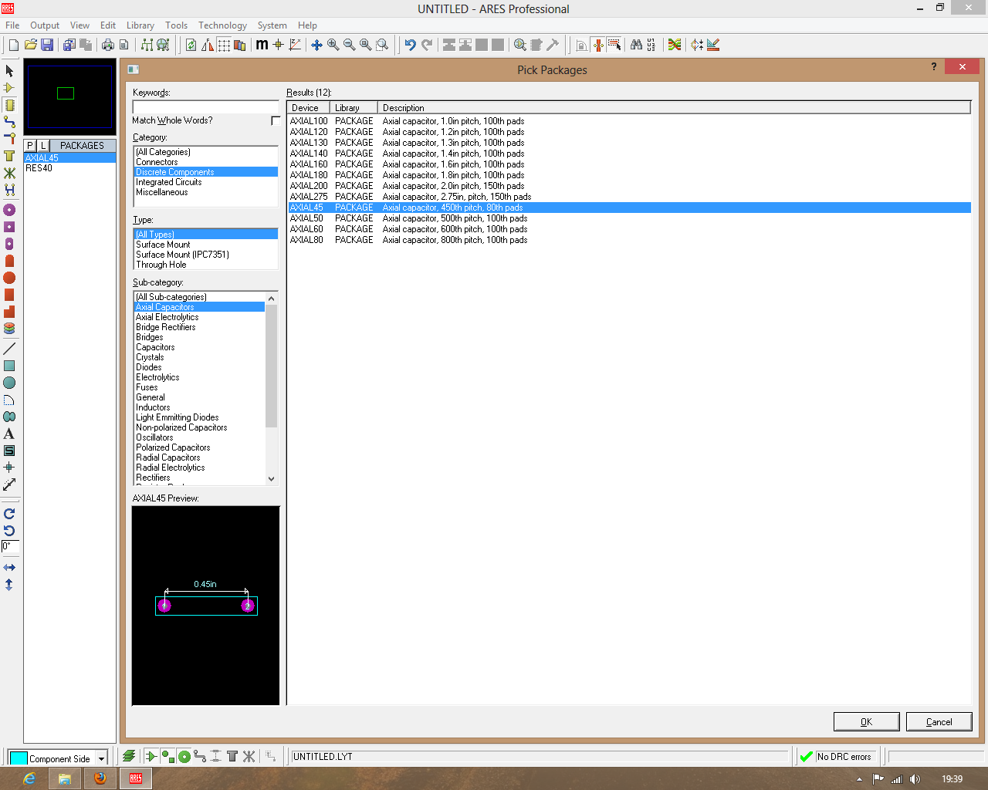
Task: Toggle the board Flip mirror icon
Action: pyautogui.click(x=208, y=45)
